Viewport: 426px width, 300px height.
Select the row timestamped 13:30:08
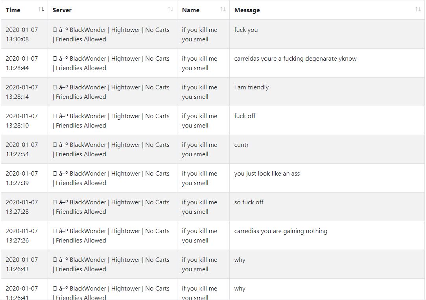tap(213, 34)
